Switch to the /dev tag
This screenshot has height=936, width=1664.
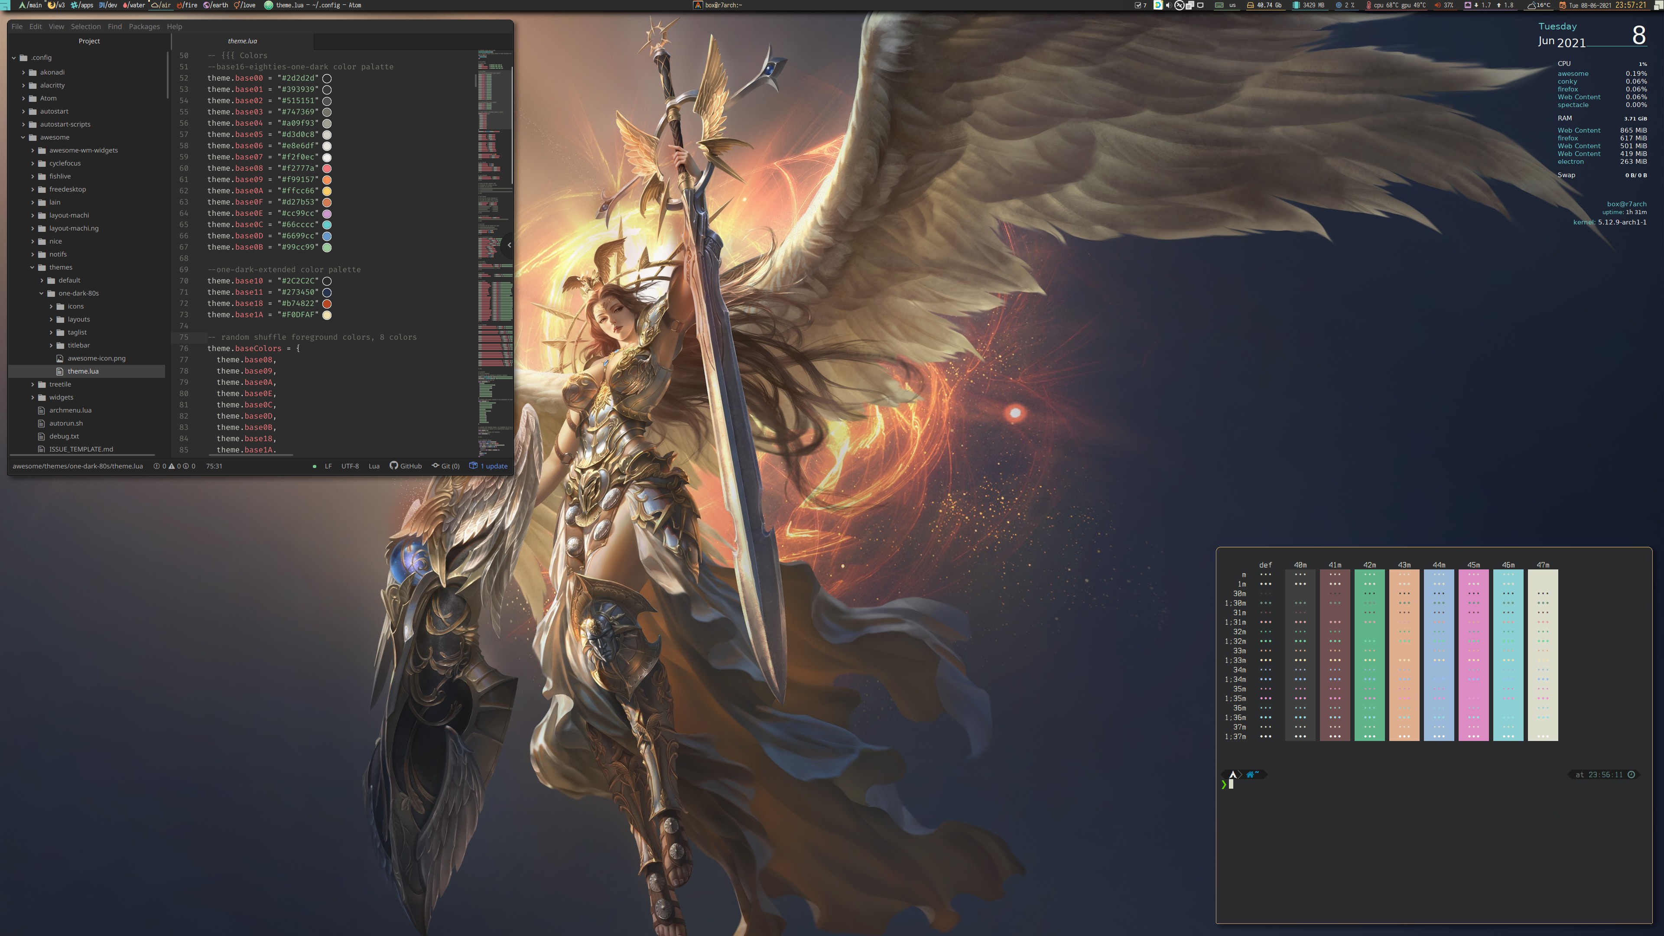tap(108, 5)
